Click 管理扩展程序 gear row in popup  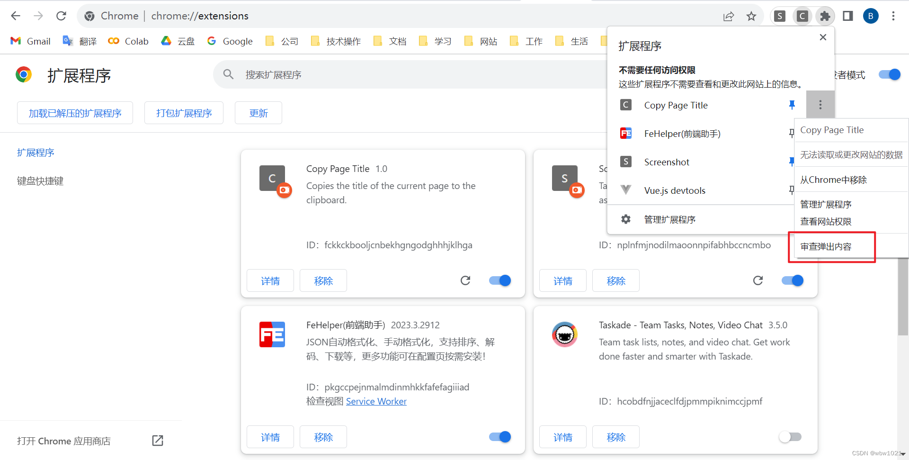[x=701, y=219]
